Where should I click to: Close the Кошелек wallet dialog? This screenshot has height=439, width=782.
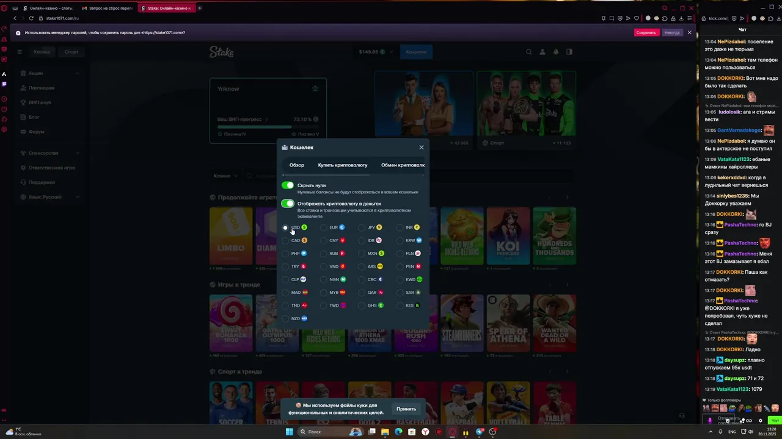click(x=421, y=148)
